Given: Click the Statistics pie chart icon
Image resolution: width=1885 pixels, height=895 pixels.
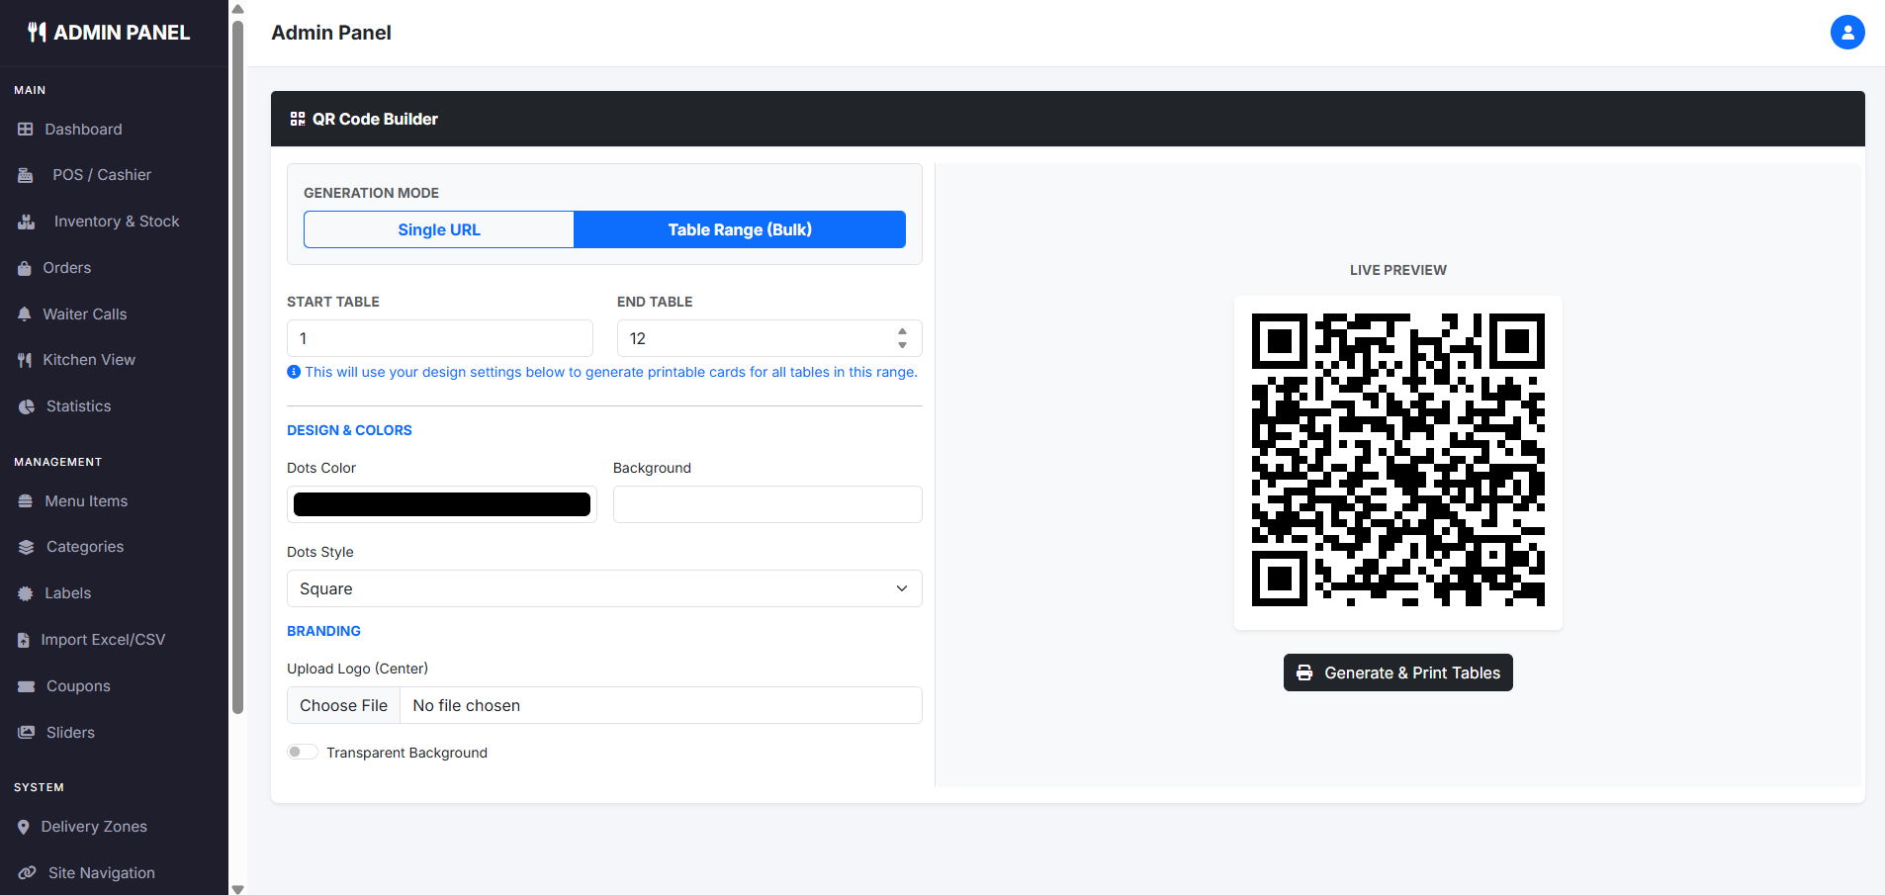Looking at the screenshot, I should [27, 406].
